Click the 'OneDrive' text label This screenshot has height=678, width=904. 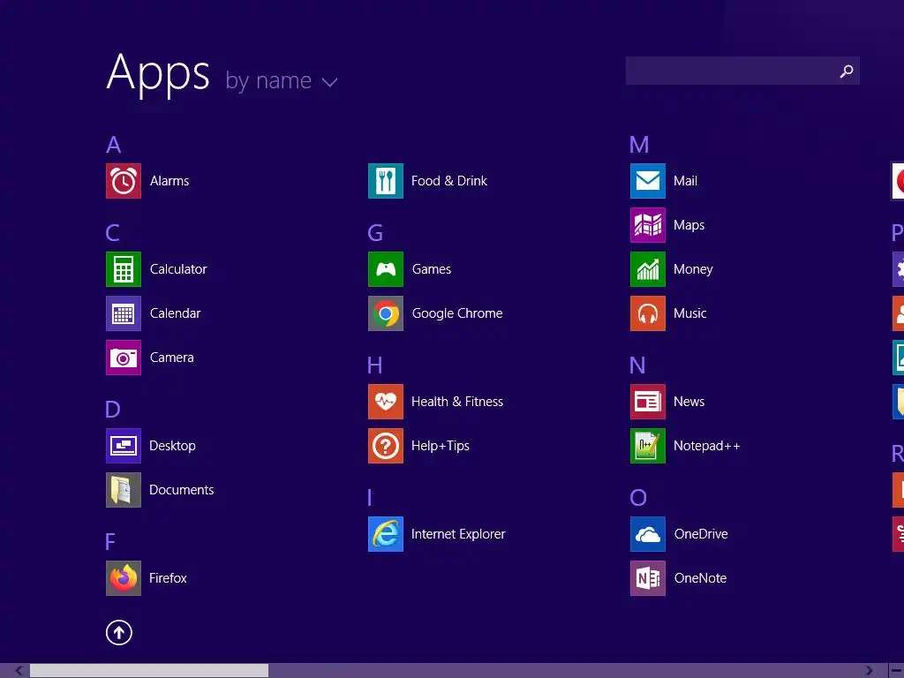[x=701, y=534]
